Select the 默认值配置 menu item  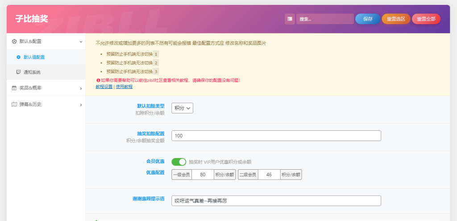tap(34, 57)
